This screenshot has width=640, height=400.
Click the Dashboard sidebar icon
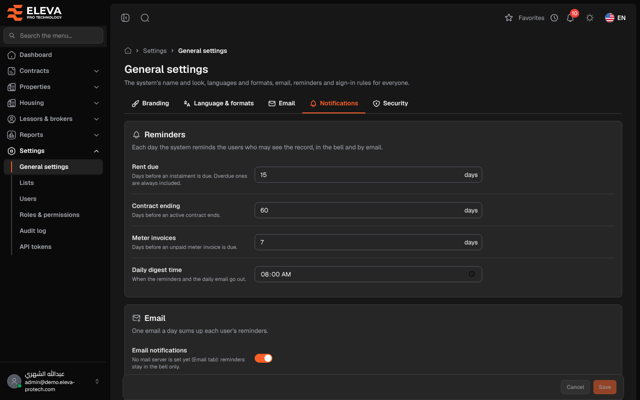[x=12, y=55]
